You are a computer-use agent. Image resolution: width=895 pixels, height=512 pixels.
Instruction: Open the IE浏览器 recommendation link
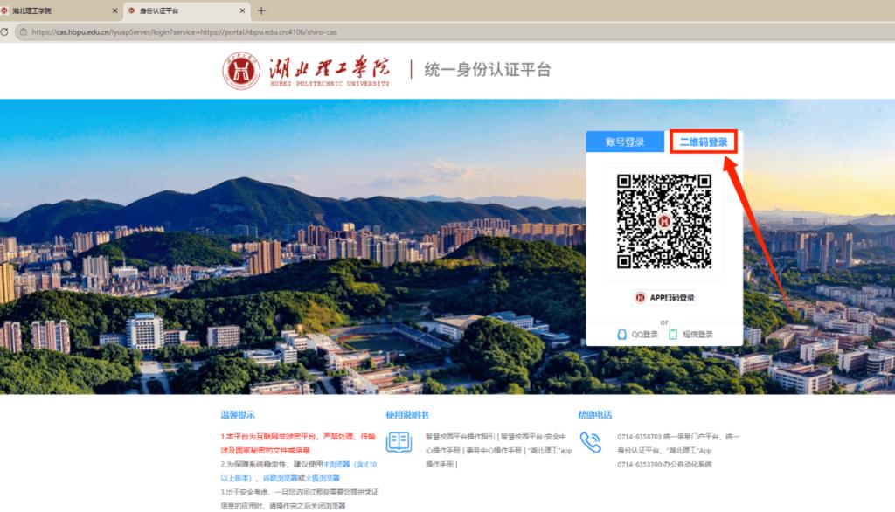pos(336,465)
